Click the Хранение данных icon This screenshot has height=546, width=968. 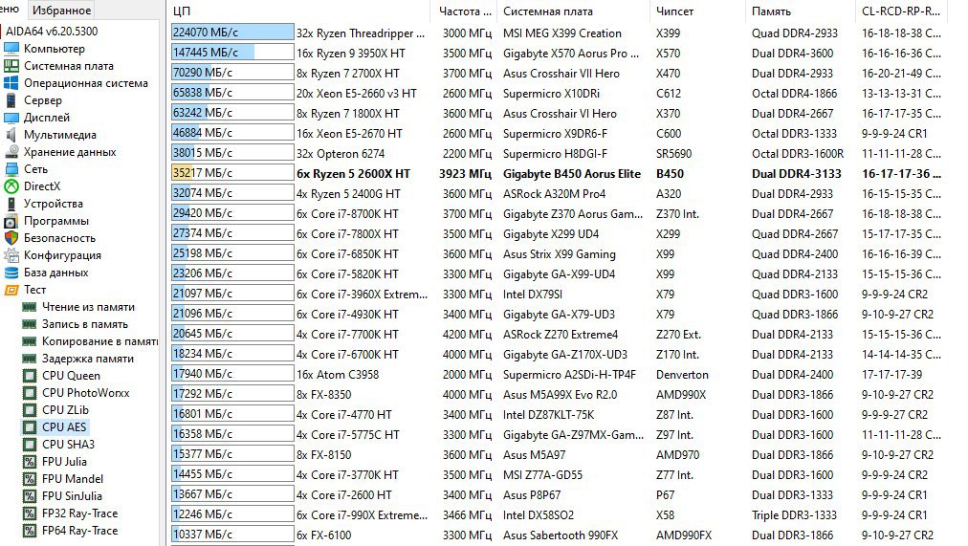point(11,152)
